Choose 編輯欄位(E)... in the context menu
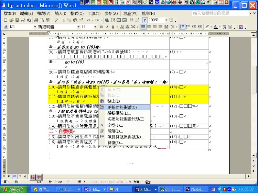 tap(125, 113)
